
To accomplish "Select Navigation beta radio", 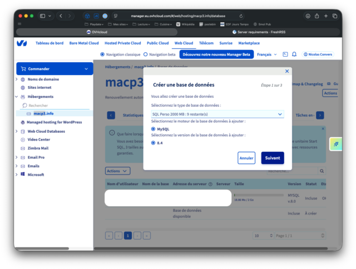I will point(146,54).
